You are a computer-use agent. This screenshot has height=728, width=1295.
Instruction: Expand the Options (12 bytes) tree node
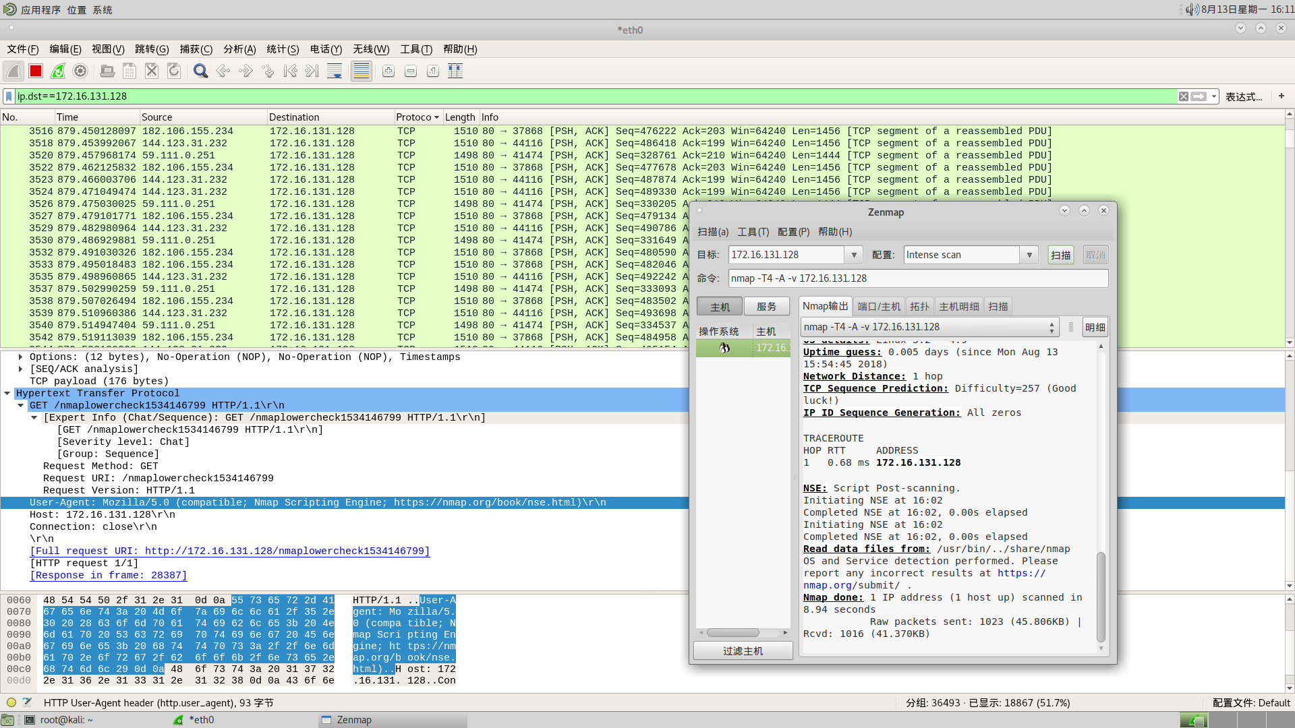(20, 357)
